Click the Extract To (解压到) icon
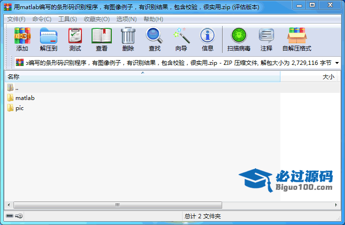This screenshot has width=345, height=225. click(49, 36)
